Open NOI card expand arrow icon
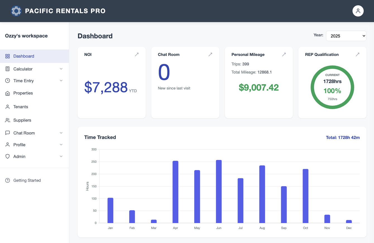 pos(137,55)
